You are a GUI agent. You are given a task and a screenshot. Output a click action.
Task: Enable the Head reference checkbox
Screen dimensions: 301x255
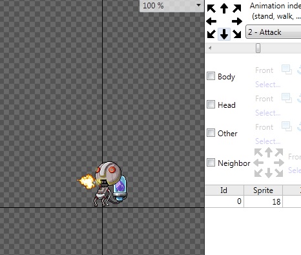[x=211, y=105]
